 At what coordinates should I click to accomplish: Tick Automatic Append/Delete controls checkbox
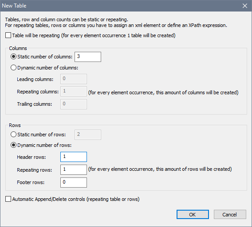pos(8,199)
